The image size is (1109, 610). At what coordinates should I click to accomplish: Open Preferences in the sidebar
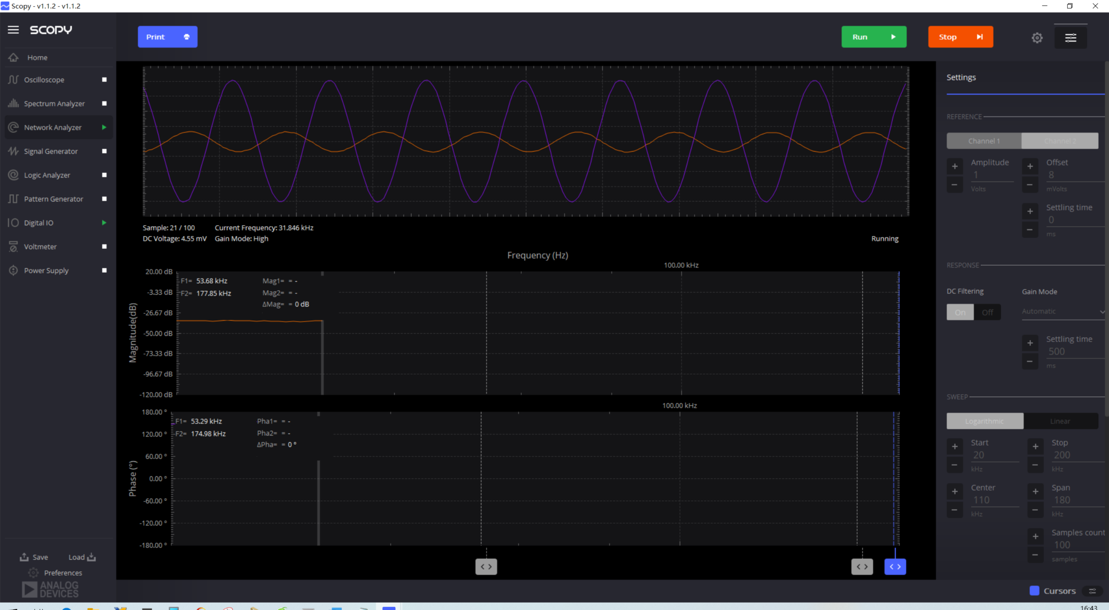click(62, 573)
